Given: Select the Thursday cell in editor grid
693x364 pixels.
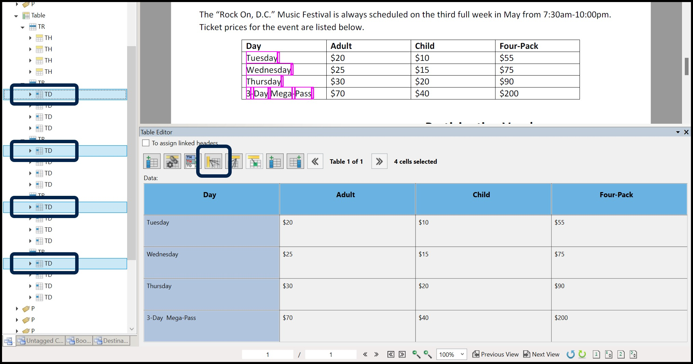Looking at the screenshot, I should pyautogui.click(x=212, y=294).
